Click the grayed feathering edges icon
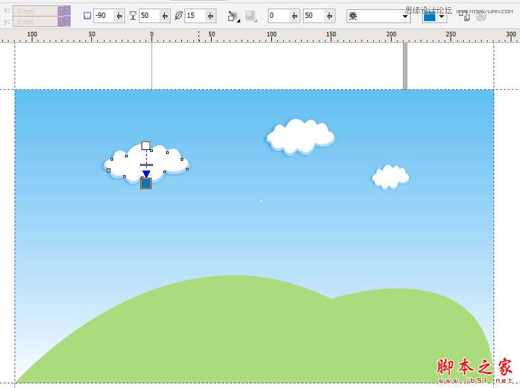 tap(251, 16)
